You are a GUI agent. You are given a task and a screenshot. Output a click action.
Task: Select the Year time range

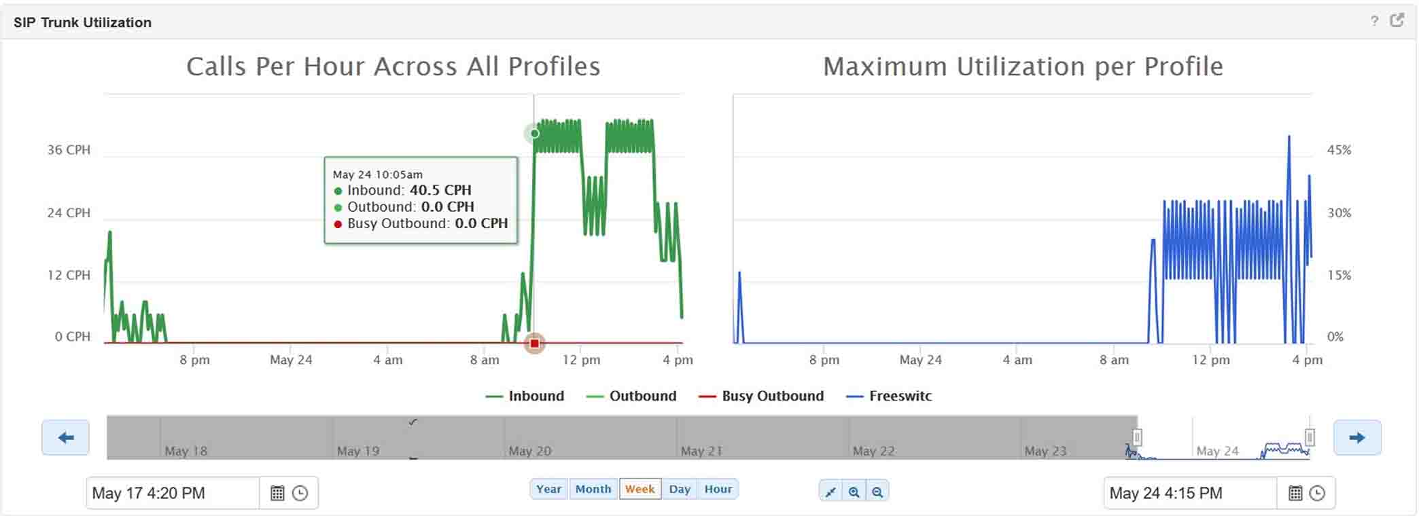coord(548,489)
